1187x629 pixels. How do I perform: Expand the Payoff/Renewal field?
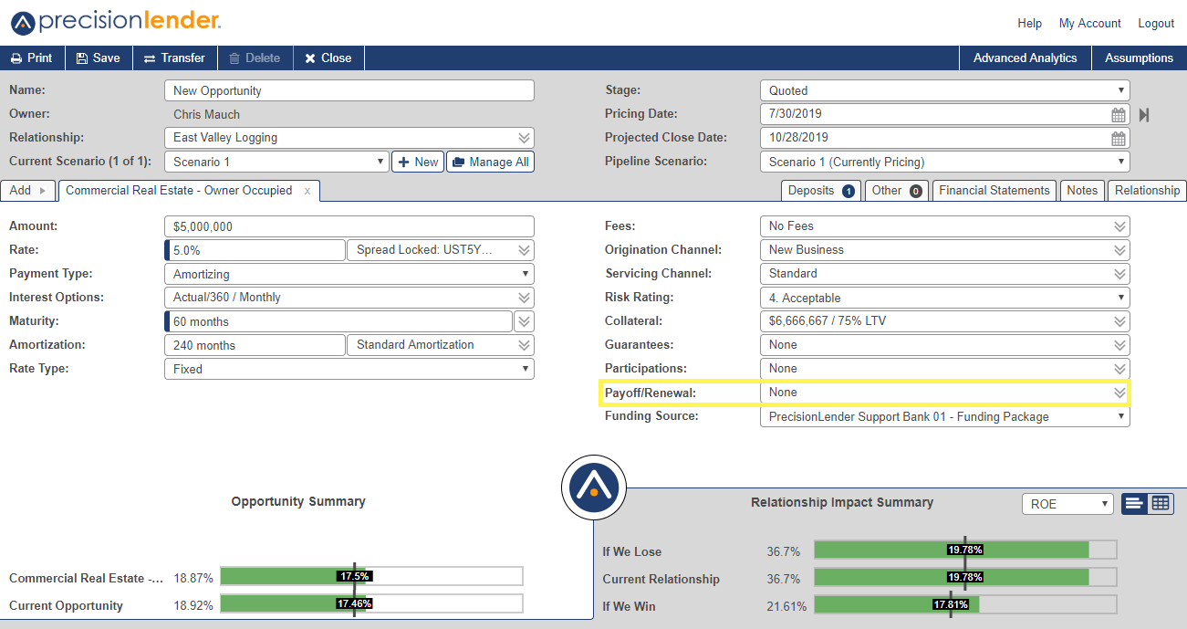(944, 393)
